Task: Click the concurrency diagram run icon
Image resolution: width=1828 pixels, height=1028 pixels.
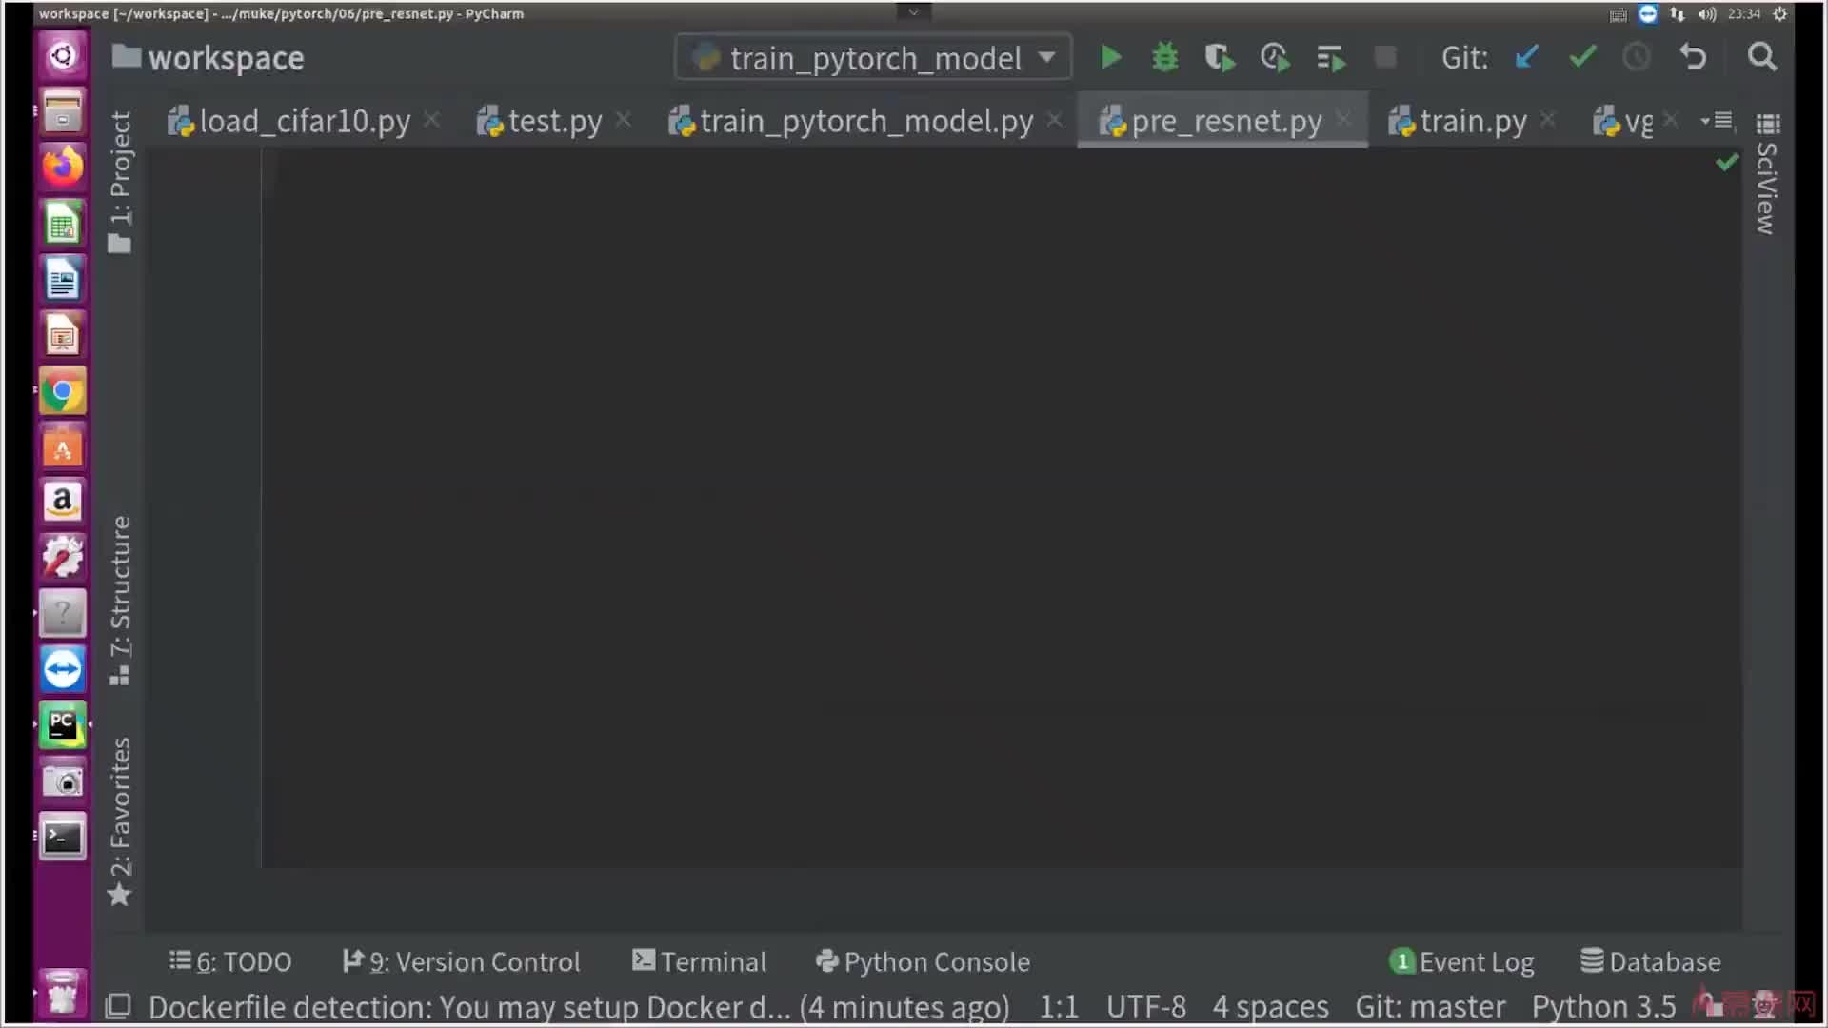Action: tap(1331, 58)
